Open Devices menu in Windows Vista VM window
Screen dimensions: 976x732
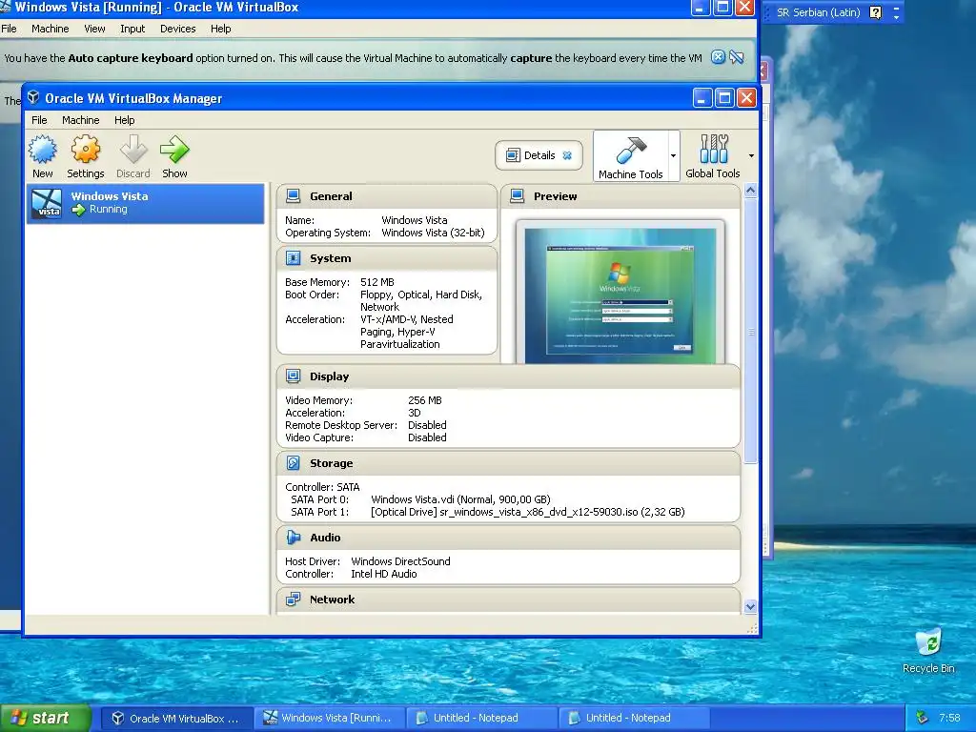pos(177,29)
